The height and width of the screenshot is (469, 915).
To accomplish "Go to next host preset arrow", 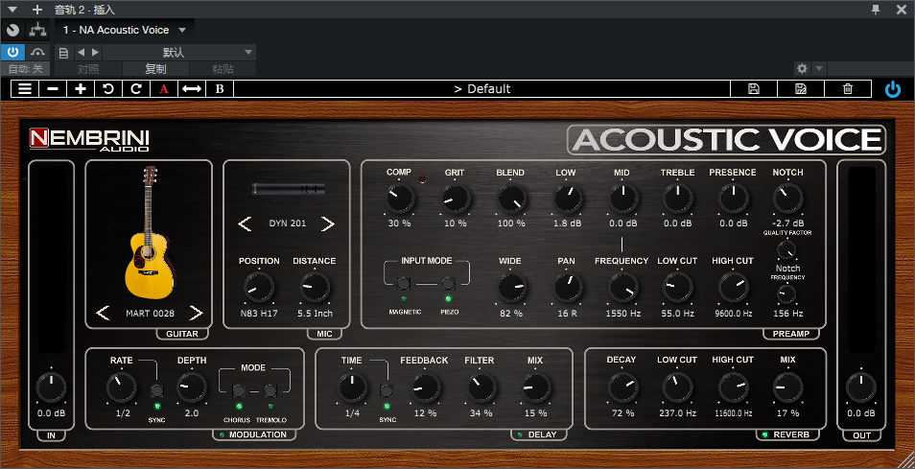I will pos(95,52).
